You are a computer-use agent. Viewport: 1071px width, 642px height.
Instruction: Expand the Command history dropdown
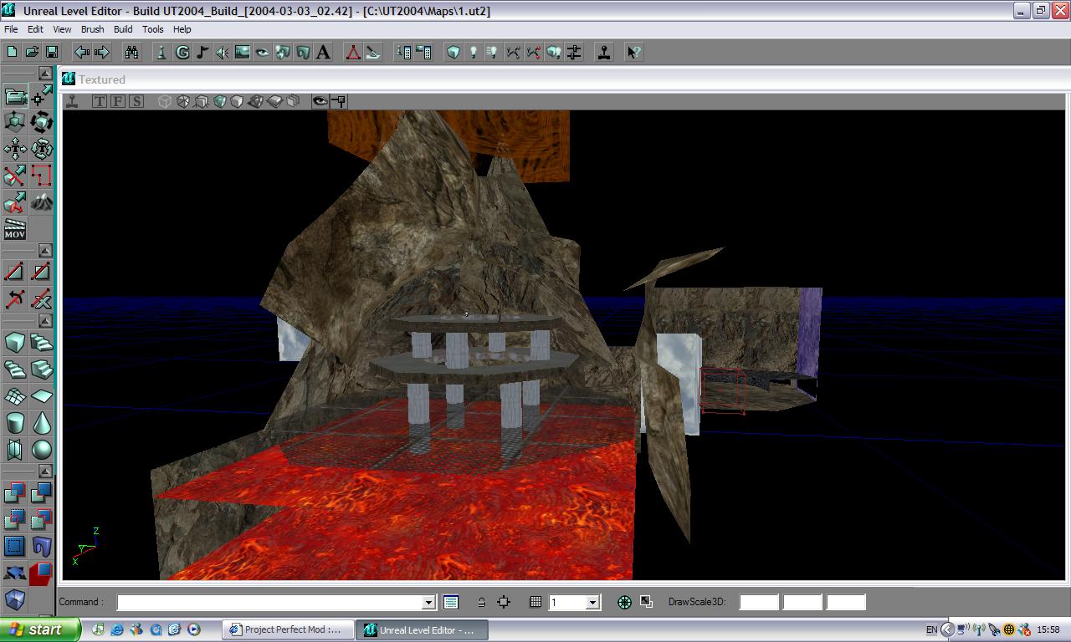tap(428, 602)
